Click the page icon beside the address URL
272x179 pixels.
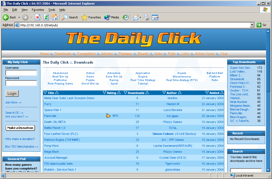point(17,25)
